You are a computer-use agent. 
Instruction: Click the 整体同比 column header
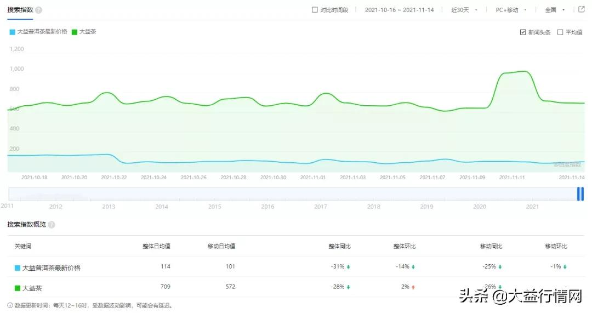tap(339, 246)
